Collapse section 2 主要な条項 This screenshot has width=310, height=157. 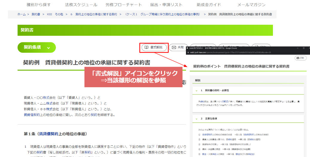click(196, 118)
